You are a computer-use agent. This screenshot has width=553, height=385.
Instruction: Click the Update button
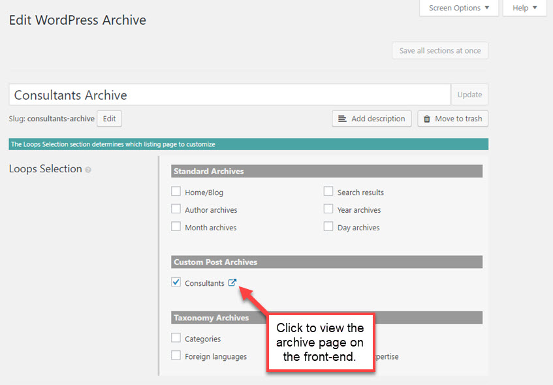[x=469, y=95]
